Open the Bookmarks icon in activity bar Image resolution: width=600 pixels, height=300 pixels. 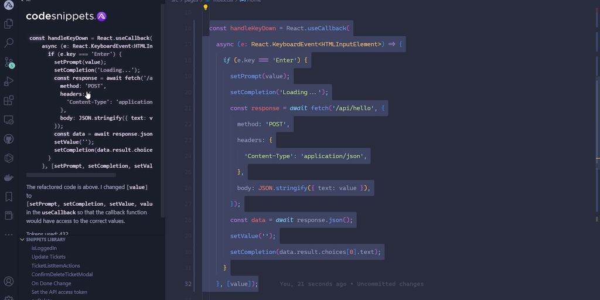pyautogui.click(x=9, y=196)
